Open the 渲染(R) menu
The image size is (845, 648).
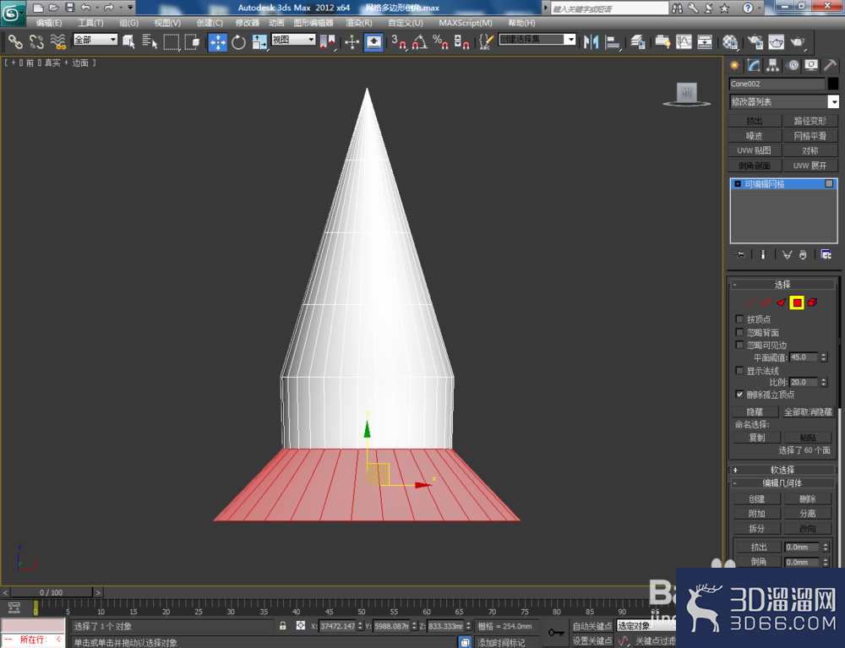pyautogui.click(x=358, y=23)
